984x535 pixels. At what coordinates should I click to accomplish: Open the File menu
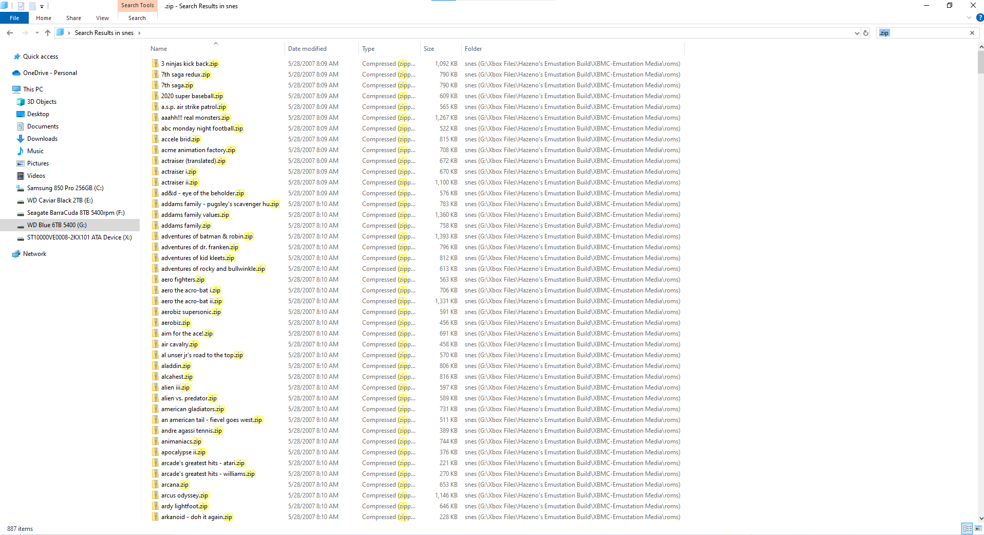14,18
